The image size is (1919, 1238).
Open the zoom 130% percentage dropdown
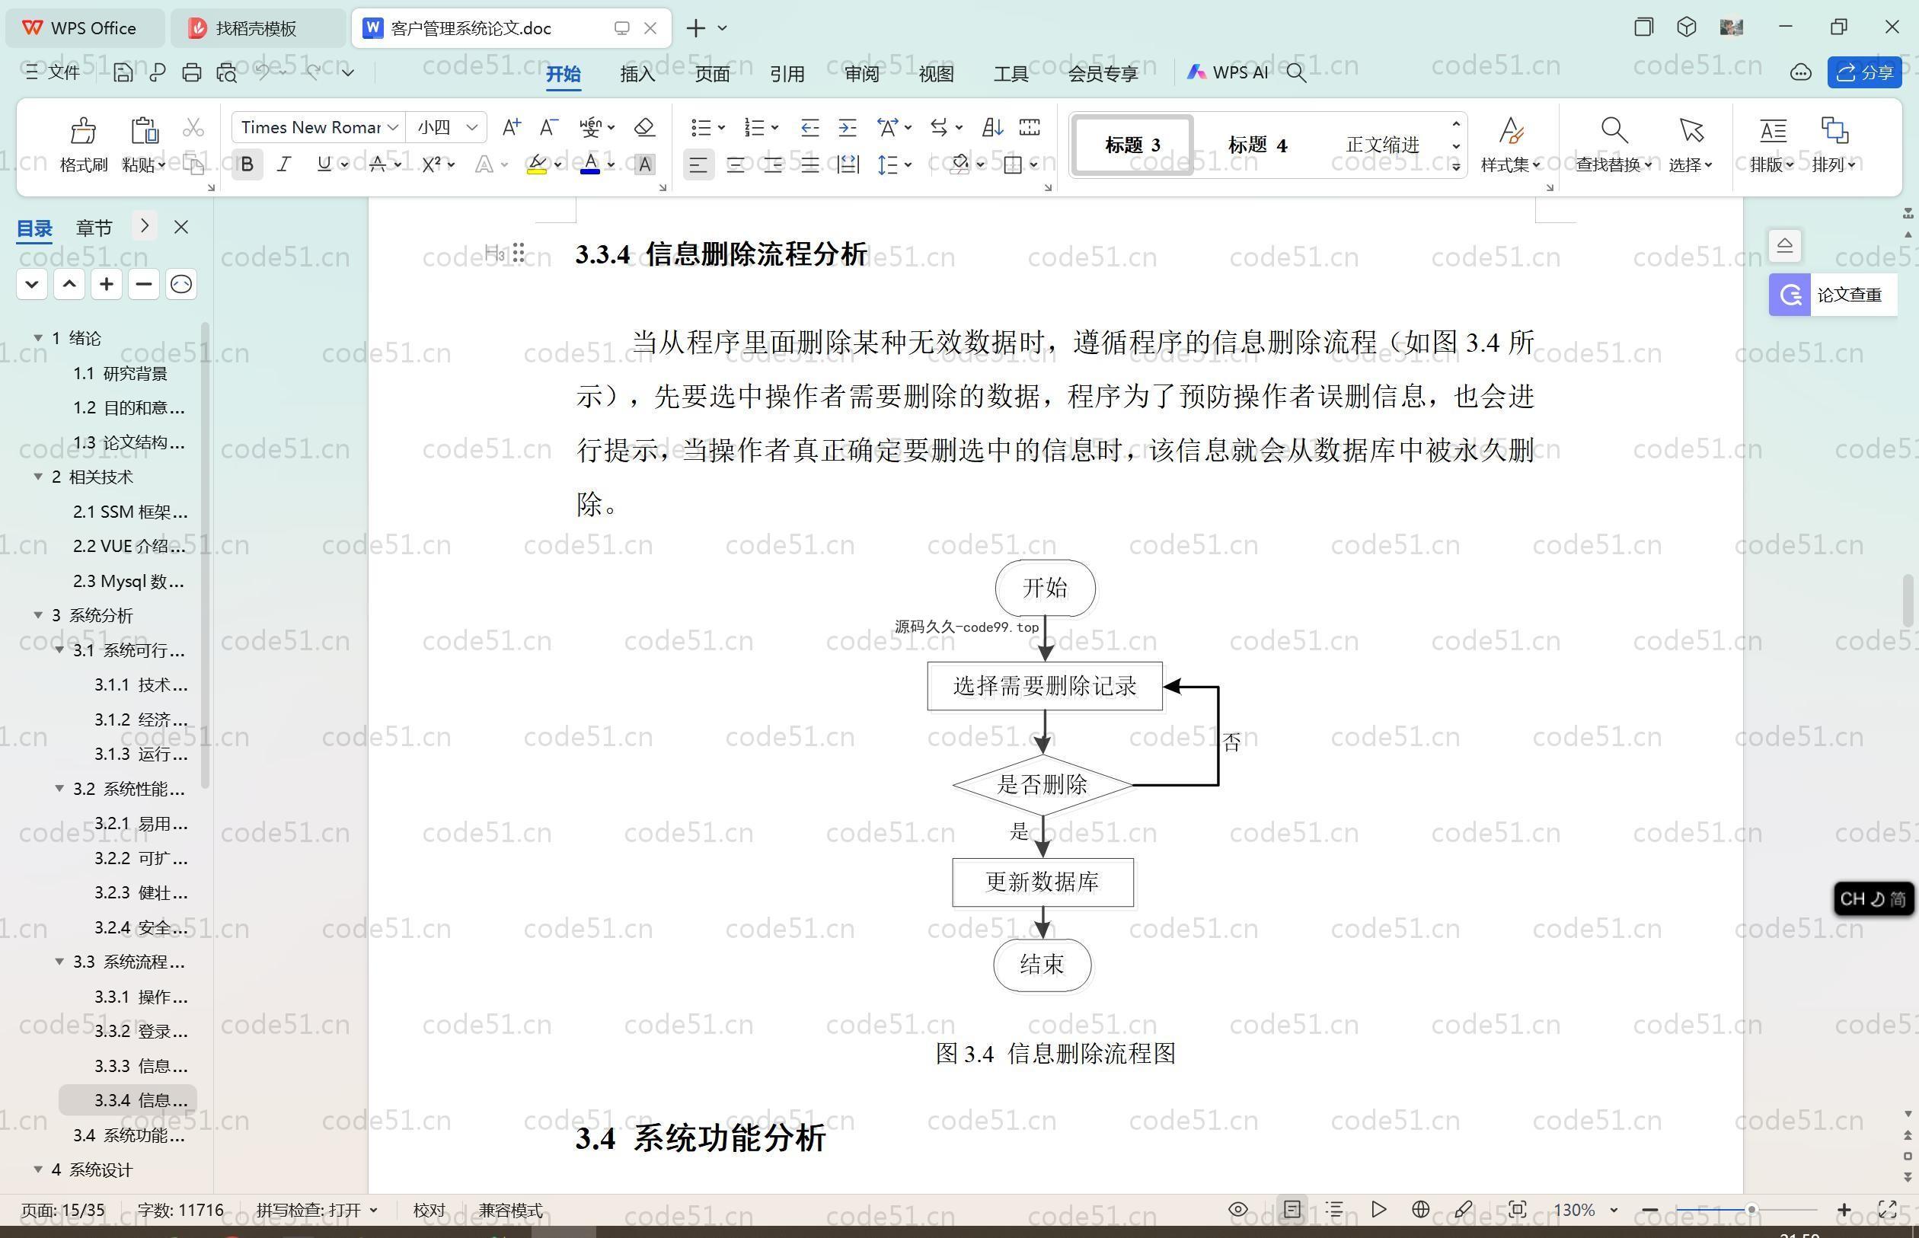point(1614,1209)
